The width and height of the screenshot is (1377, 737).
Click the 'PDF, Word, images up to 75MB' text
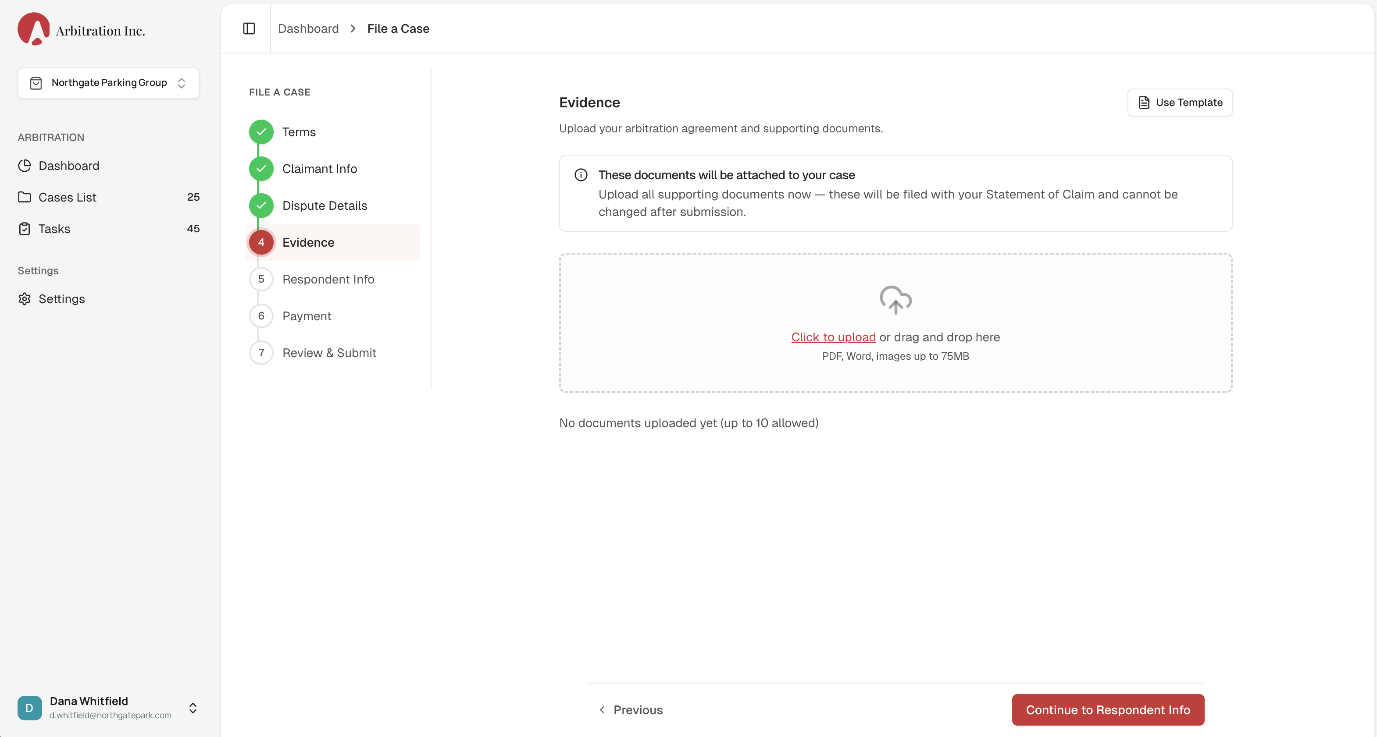[x=895, y=356]
